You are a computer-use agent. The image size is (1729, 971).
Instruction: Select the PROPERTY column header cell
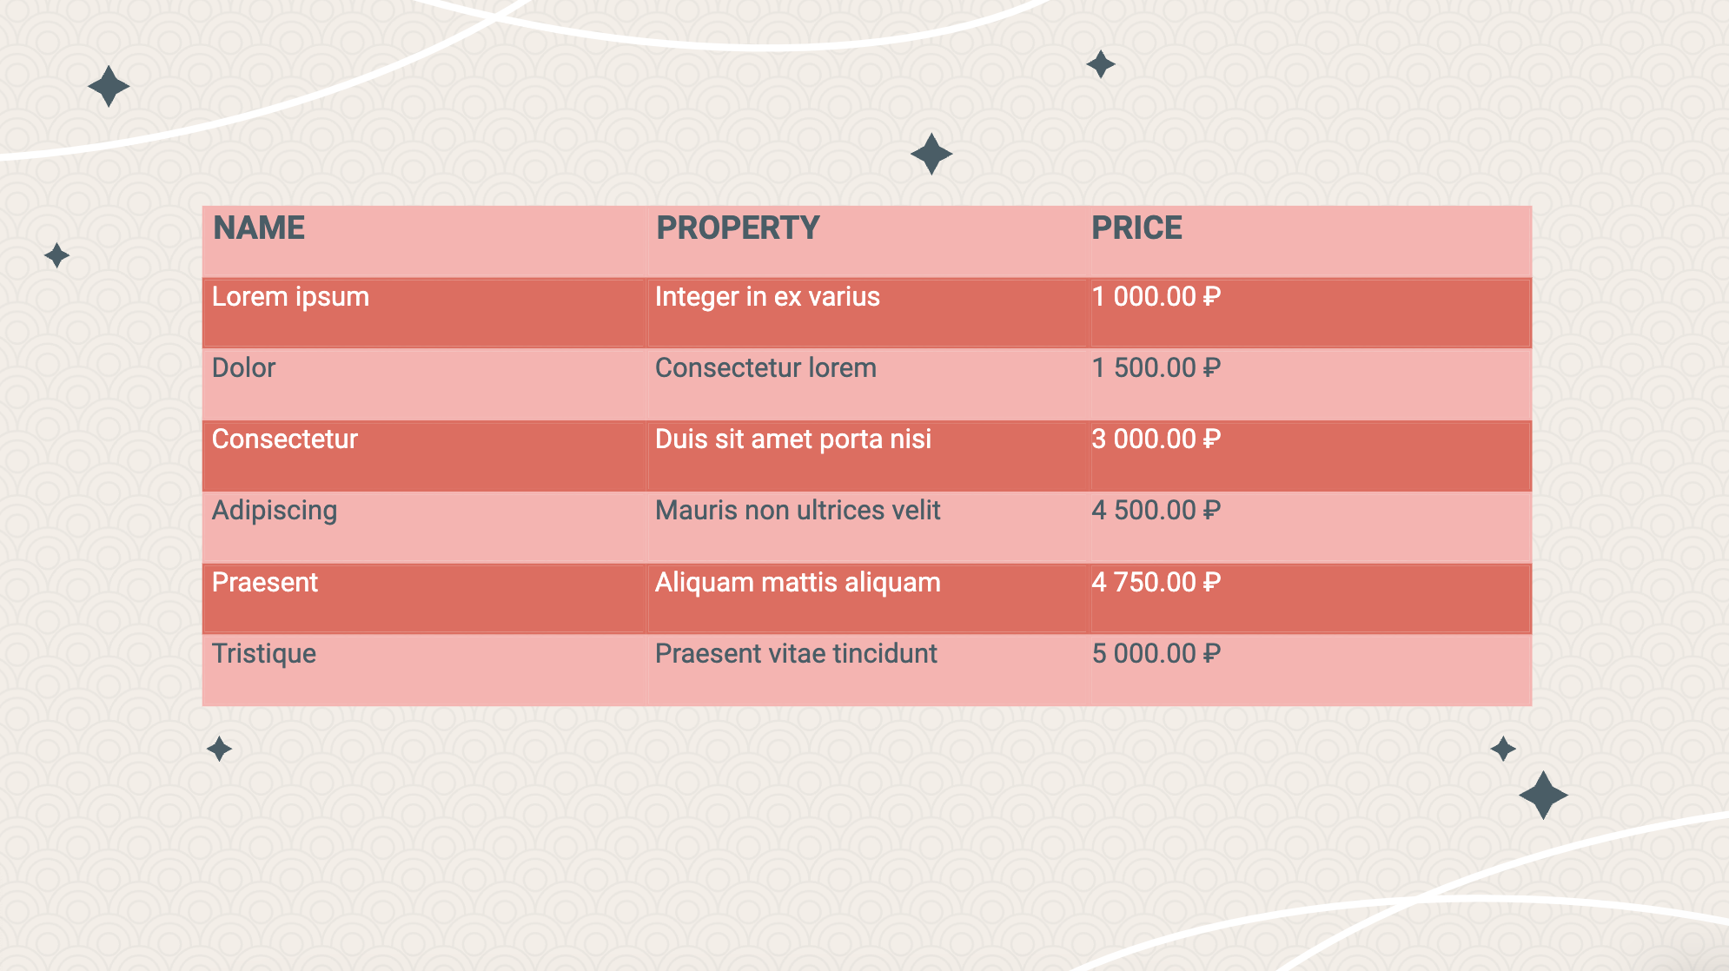[x=868, y=241]
